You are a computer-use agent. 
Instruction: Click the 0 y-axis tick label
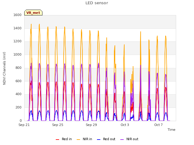click(21, 121)
